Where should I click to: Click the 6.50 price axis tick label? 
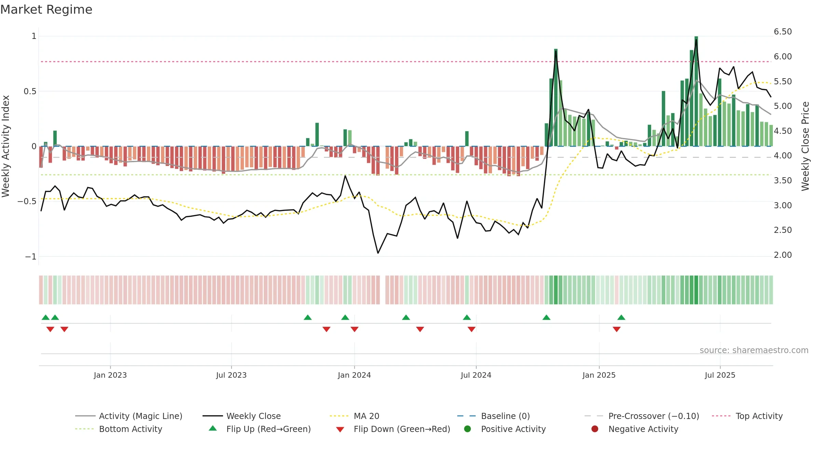783,32
